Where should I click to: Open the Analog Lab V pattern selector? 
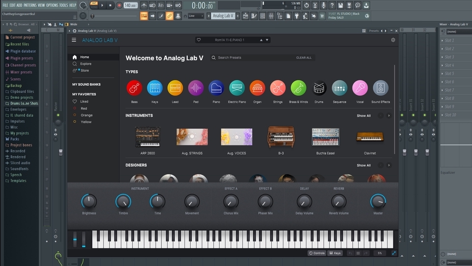point(223,16)
